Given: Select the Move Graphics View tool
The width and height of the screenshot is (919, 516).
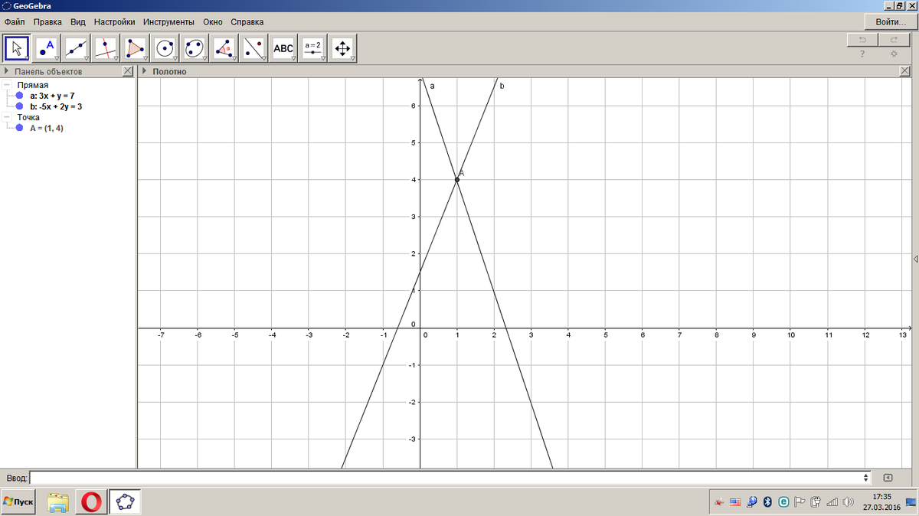Looking at the screenshot, I should point(342,48).
